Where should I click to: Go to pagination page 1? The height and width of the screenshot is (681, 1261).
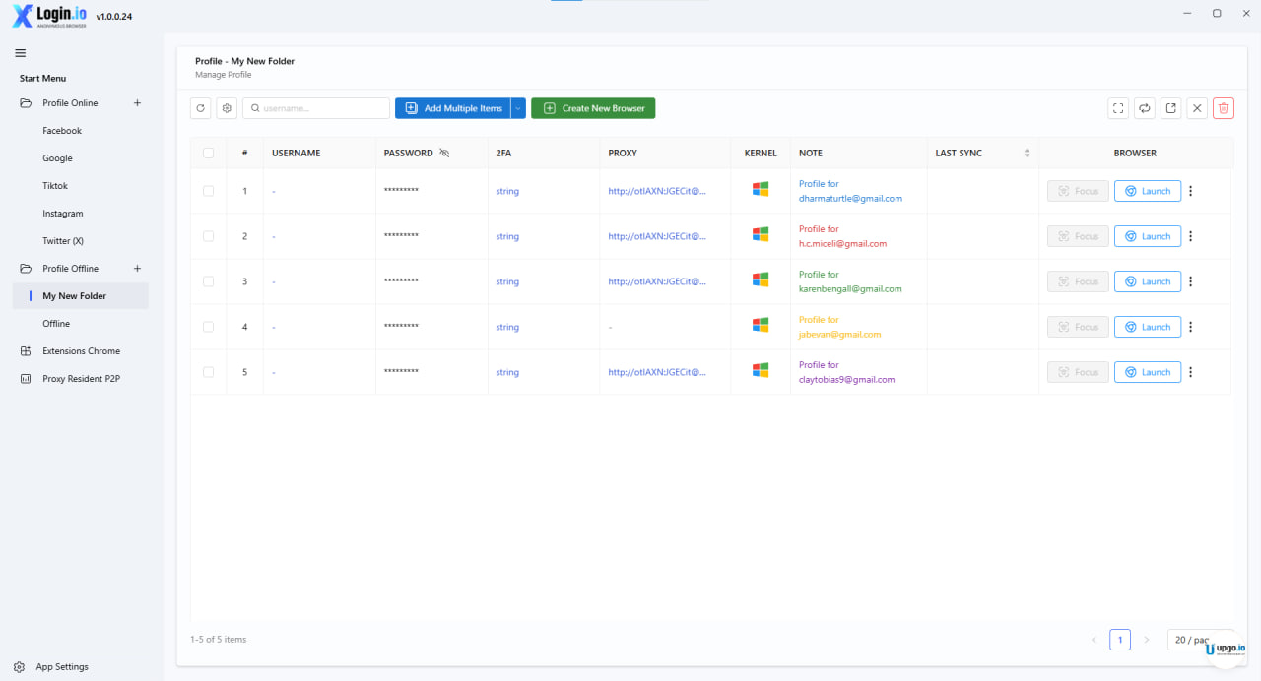click(x=1120, y=640)
